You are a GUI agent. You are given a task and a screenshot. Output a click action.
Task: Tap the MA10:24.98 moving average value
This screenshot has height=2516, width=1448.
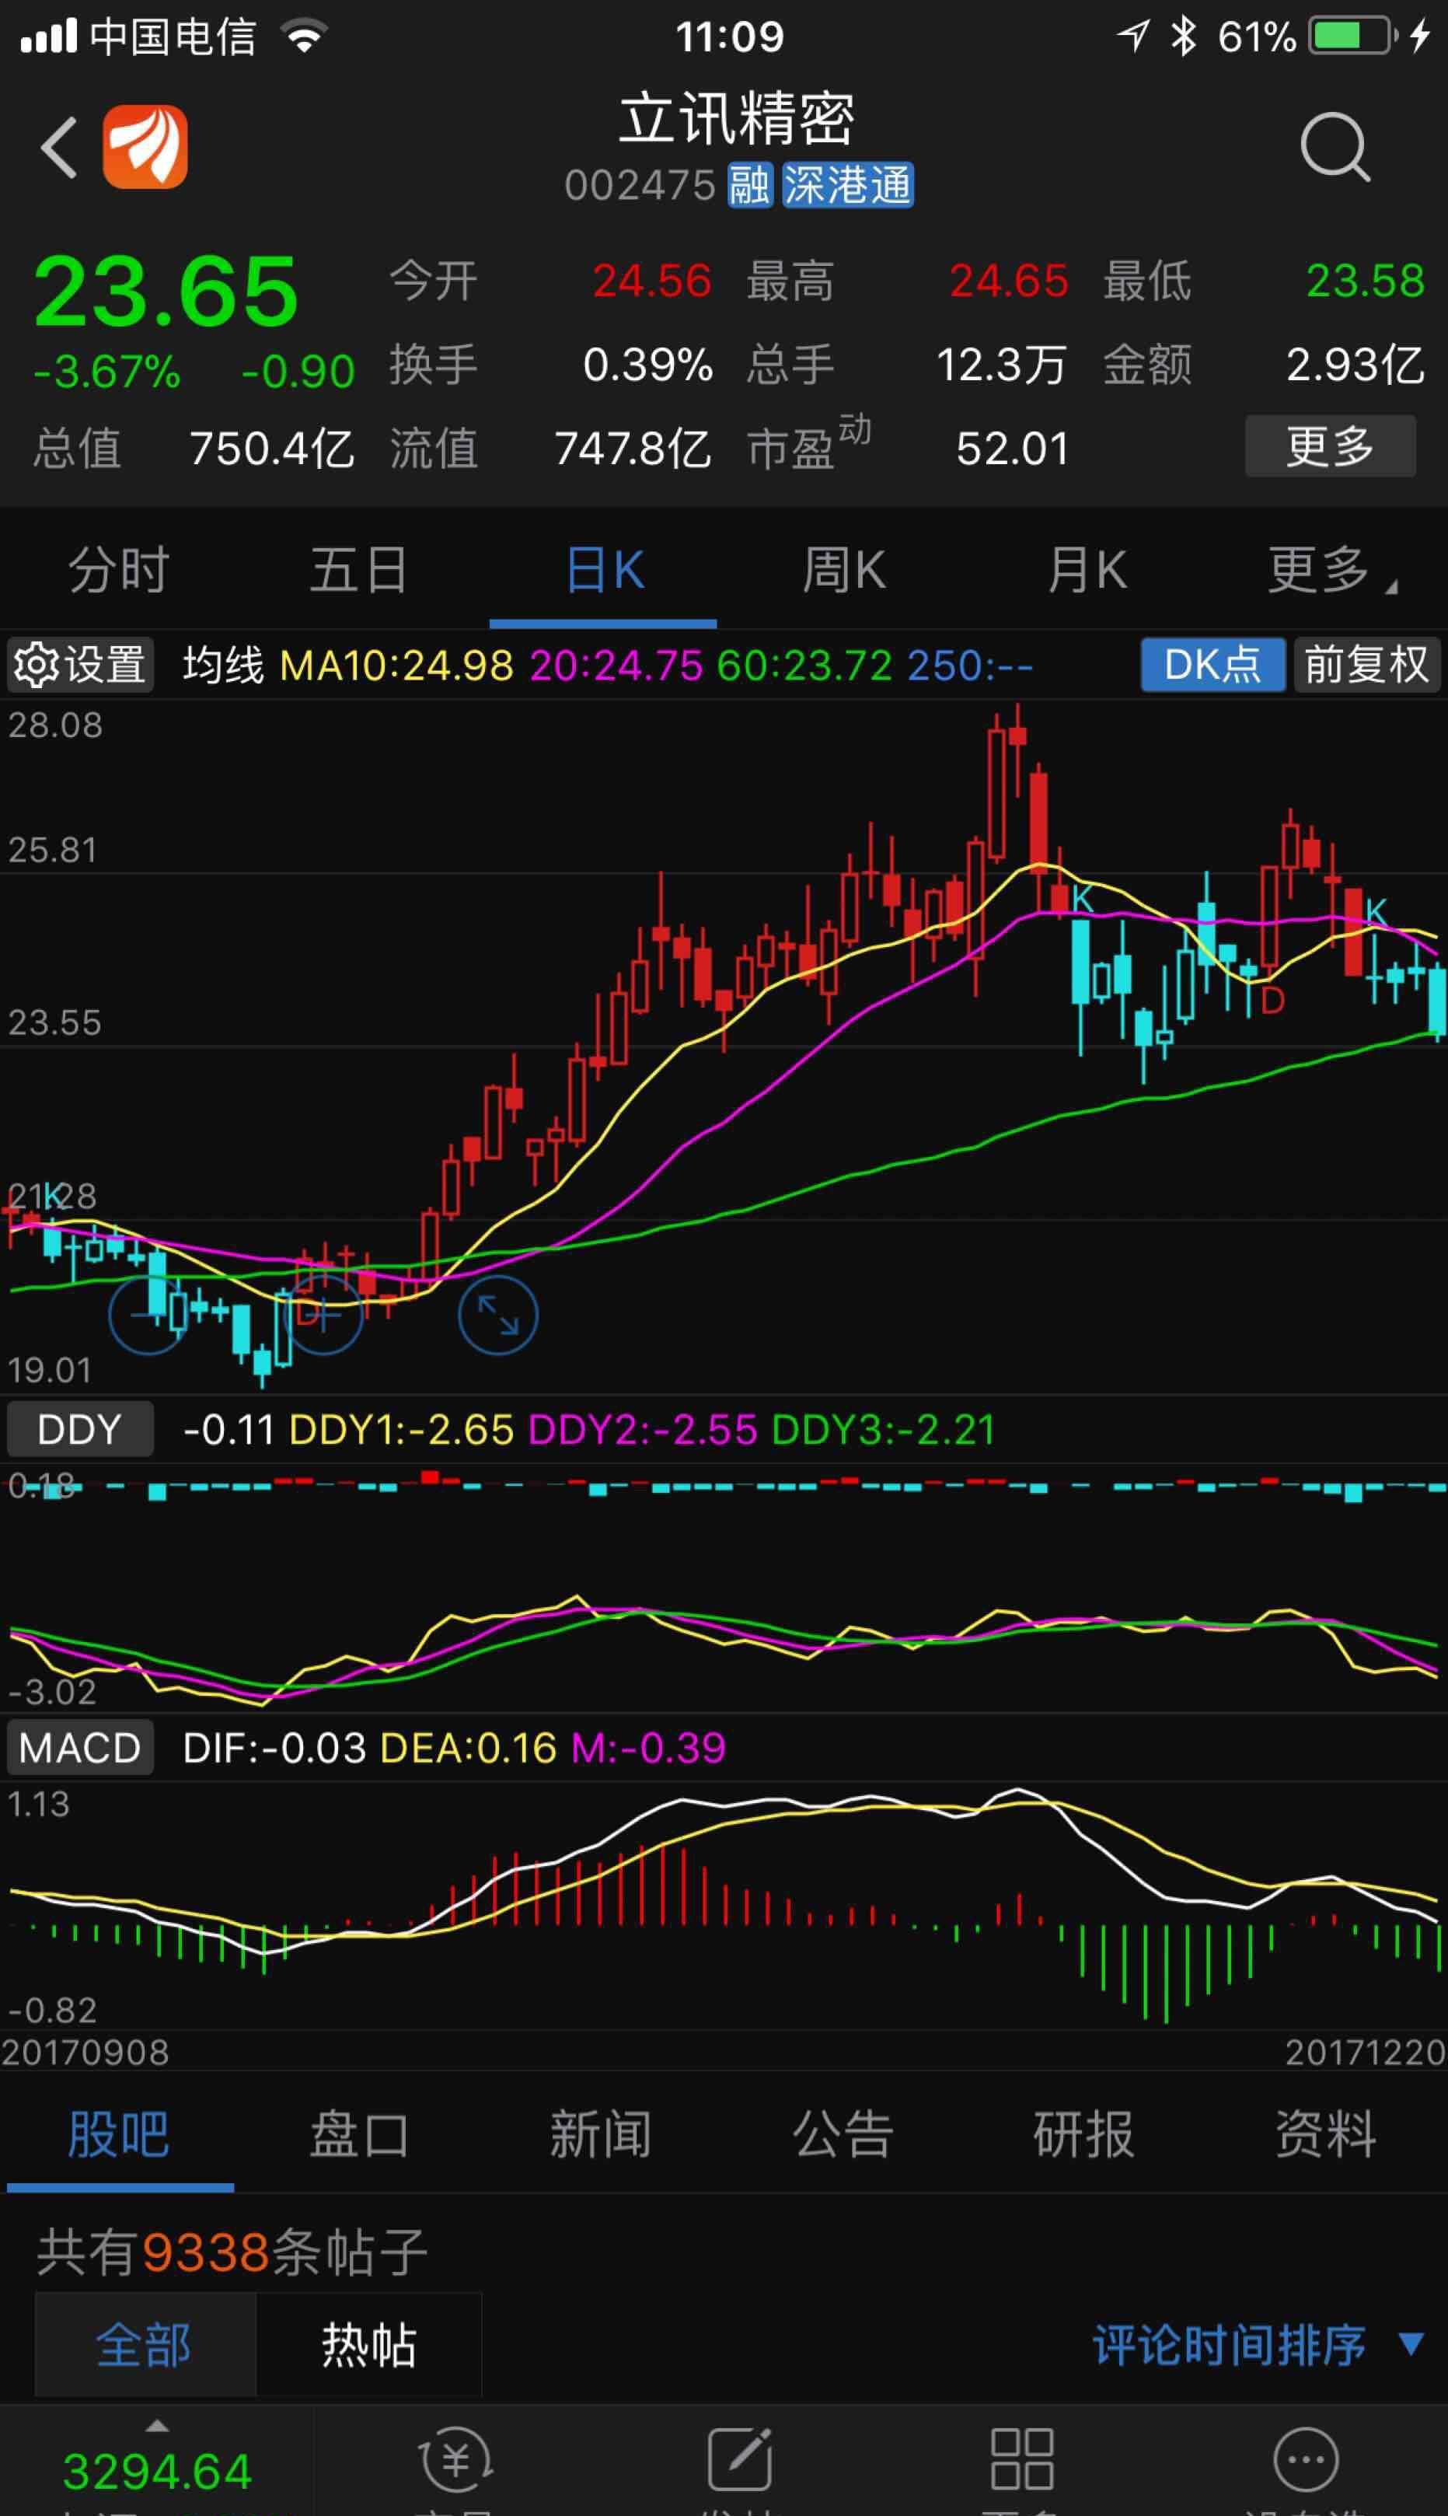397,665
